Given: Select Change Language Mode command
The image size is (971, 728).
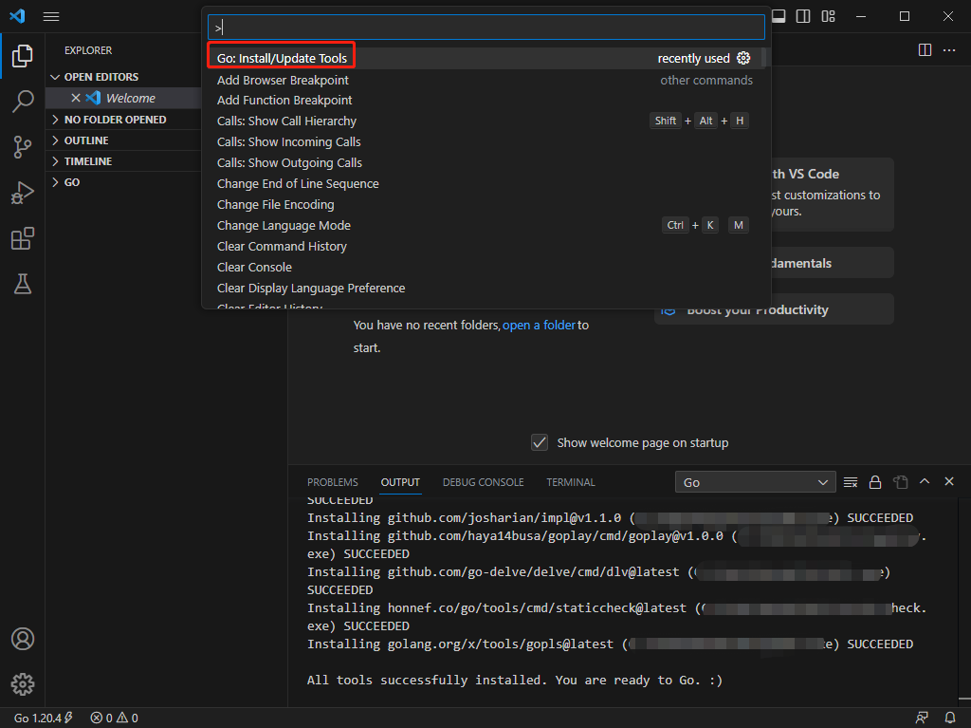Looking at the screenshot, I should tap(485, 226).
